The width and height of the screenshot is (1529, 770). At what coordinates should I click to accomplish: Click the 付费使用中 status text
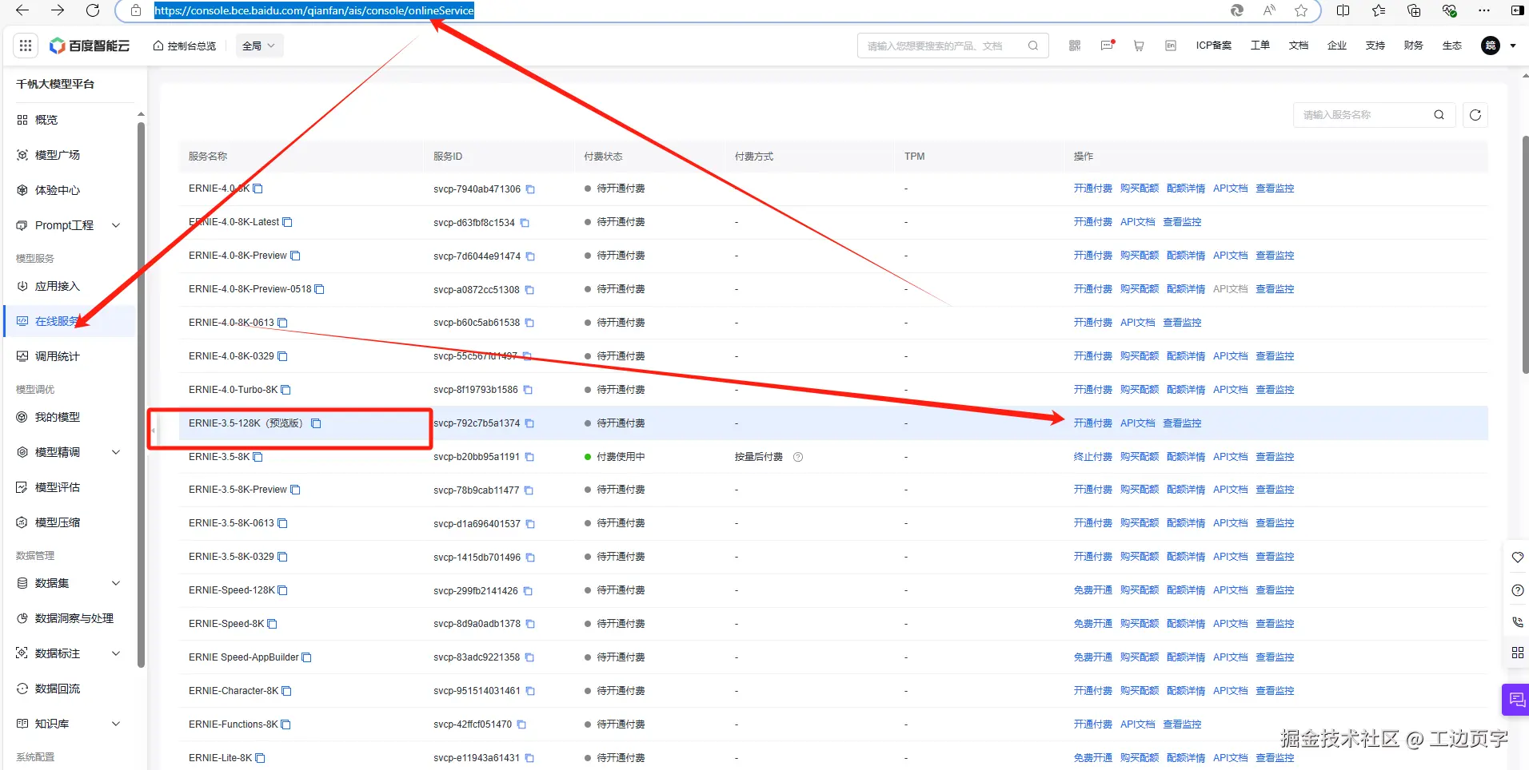pyautogui.click(x=621, y=457)
